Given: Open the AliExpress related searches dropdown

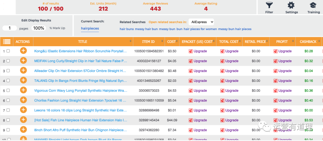Looking at the screenshot, I should click(201, 22).
